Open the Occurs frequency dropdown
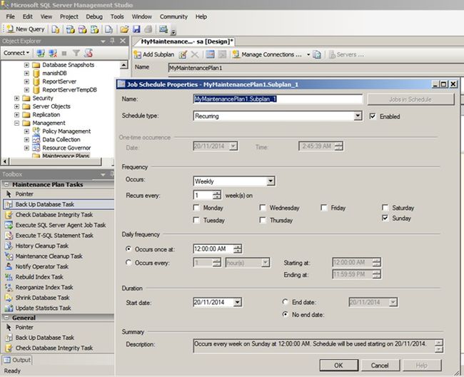Image resolution: width=464 pixels, height=377 pixels. coord(270,181)
